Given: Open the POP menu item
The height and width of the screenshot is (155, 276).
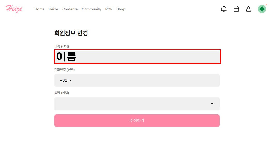Looking at the screenshot, I should (x=109, y=9).
